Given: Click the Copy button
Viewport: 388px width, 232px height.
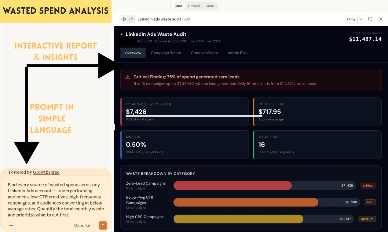Looking at the screenshot, I should (351, 19).
